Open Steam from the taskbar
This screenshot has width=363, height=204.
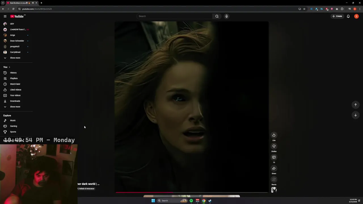coord(210,201)
